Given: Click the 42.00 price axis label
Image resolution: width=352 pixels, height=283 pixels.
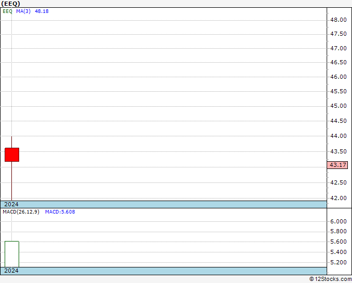Looking at the screenshot, I should pyautogui.click(x=339, y=199).
